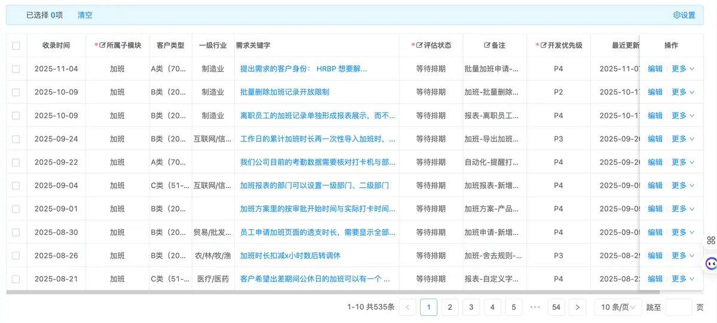Expand 更多 menu for the 2025-11-04 row
The height and width of the screenshot is (323, 717).
click(683, 69)
